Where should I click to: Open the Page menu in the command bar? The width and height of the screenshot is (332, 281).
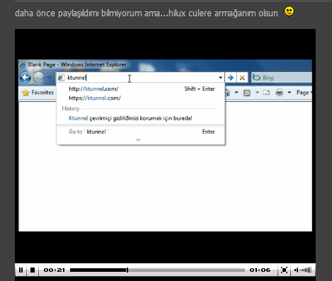point(304,93)
